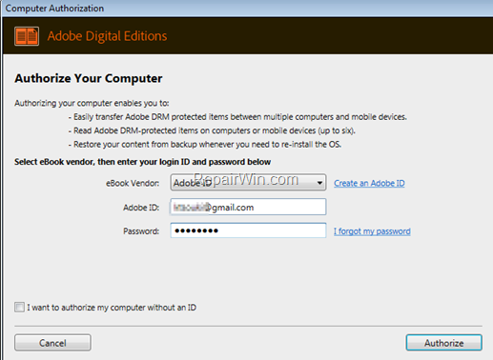Open the eBook Vendor dropdown
Viewport: 493px width, 360px height.
pos(248,183)
